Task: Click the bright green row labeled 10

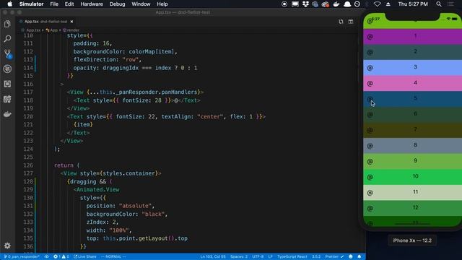Action: pos(412,177)
